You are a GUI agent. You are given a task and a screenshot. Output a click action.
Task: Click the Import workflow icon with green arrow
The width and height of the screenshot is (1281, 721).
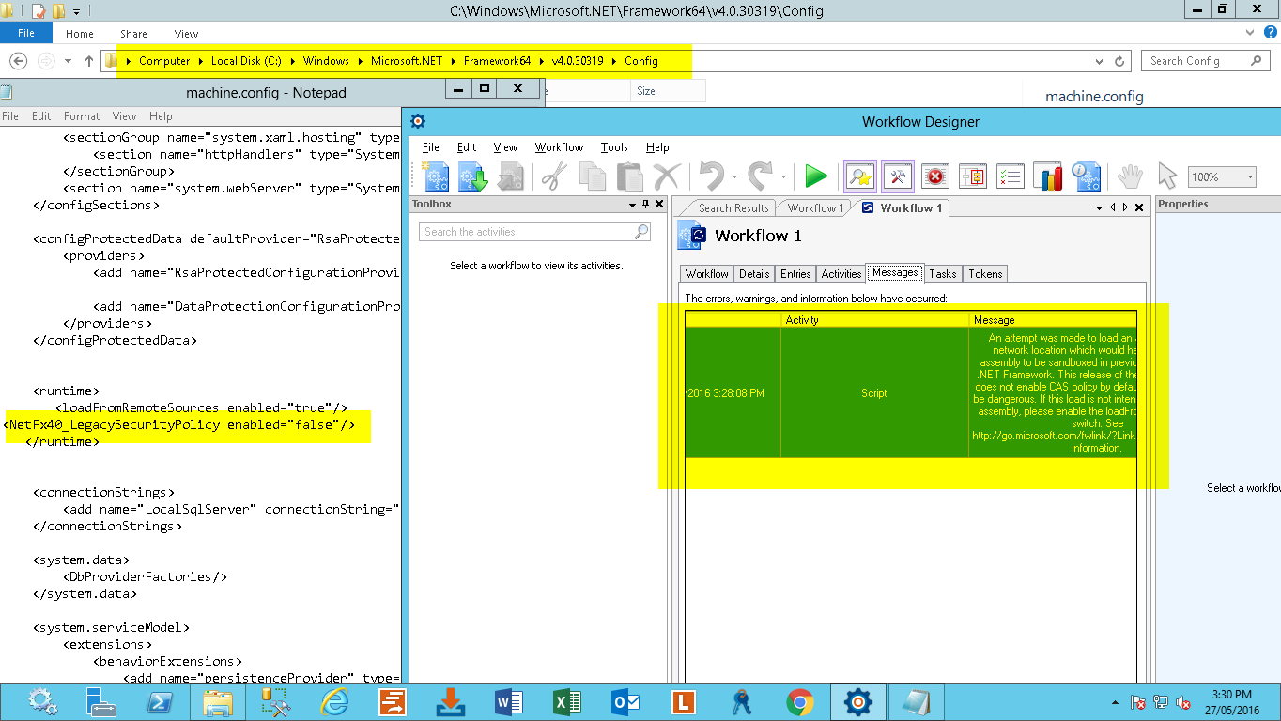[x=472, y=176]
